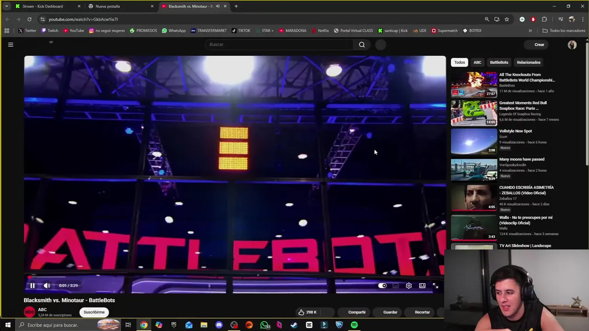The height and width of the screenshot is (331, 589).
Task: Open the video player settings gear
Action: point(409,285)
